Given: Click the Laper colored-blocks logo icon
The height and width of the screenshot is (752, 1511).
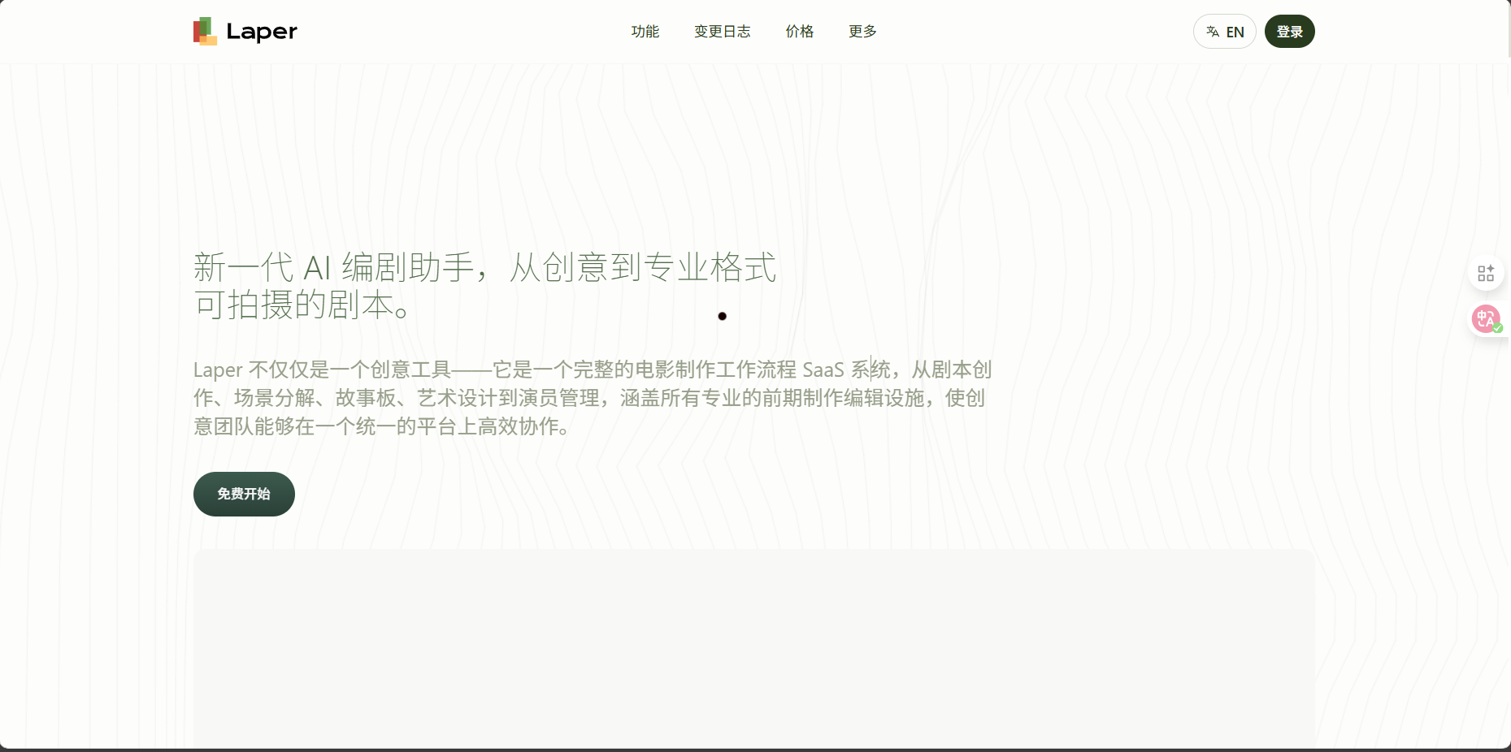Looking at the screenshot, I should (x=205, y=32).
